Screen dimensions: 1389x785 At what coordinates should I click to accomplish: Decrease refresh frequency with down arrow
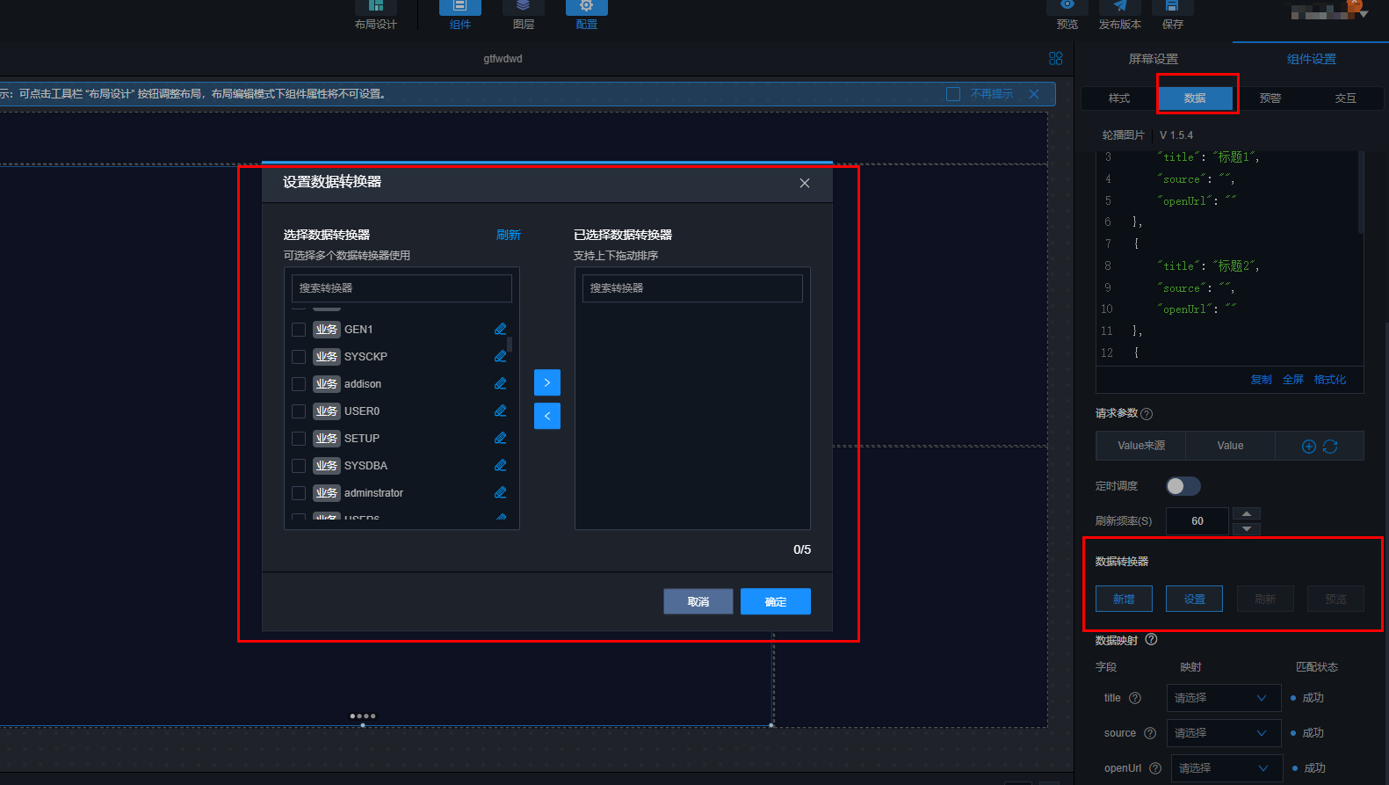1247,529
